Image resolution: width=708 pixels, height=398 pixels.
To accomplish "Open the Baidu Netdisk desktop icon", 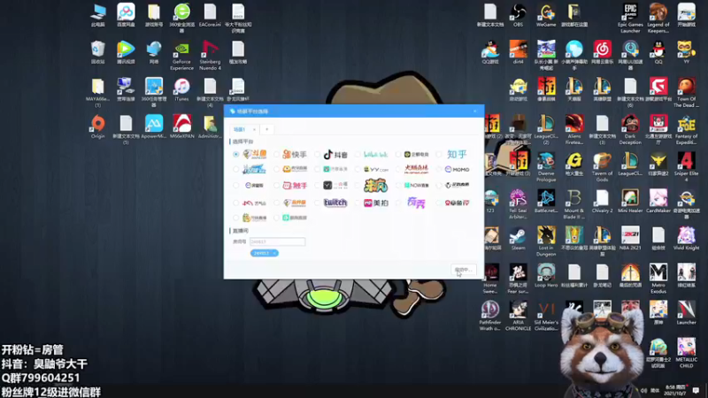I will pyautogui.click(x=126, y=15).
